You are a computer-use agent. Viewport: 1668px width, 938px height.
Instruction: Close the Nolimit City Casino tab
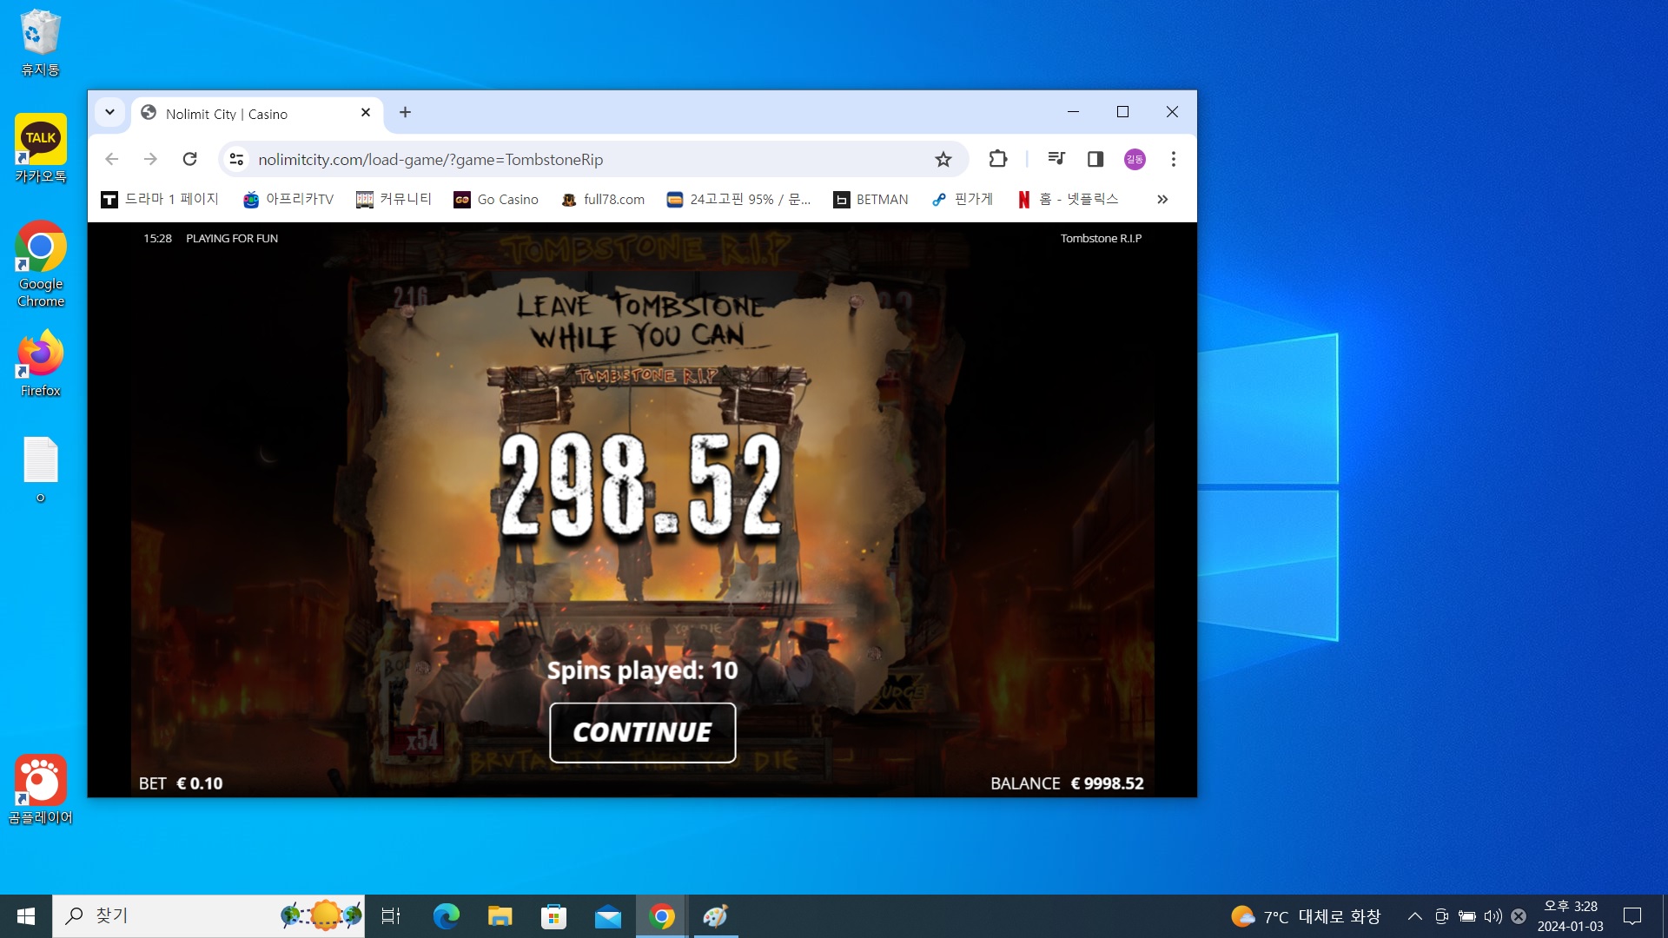[366, 113]
